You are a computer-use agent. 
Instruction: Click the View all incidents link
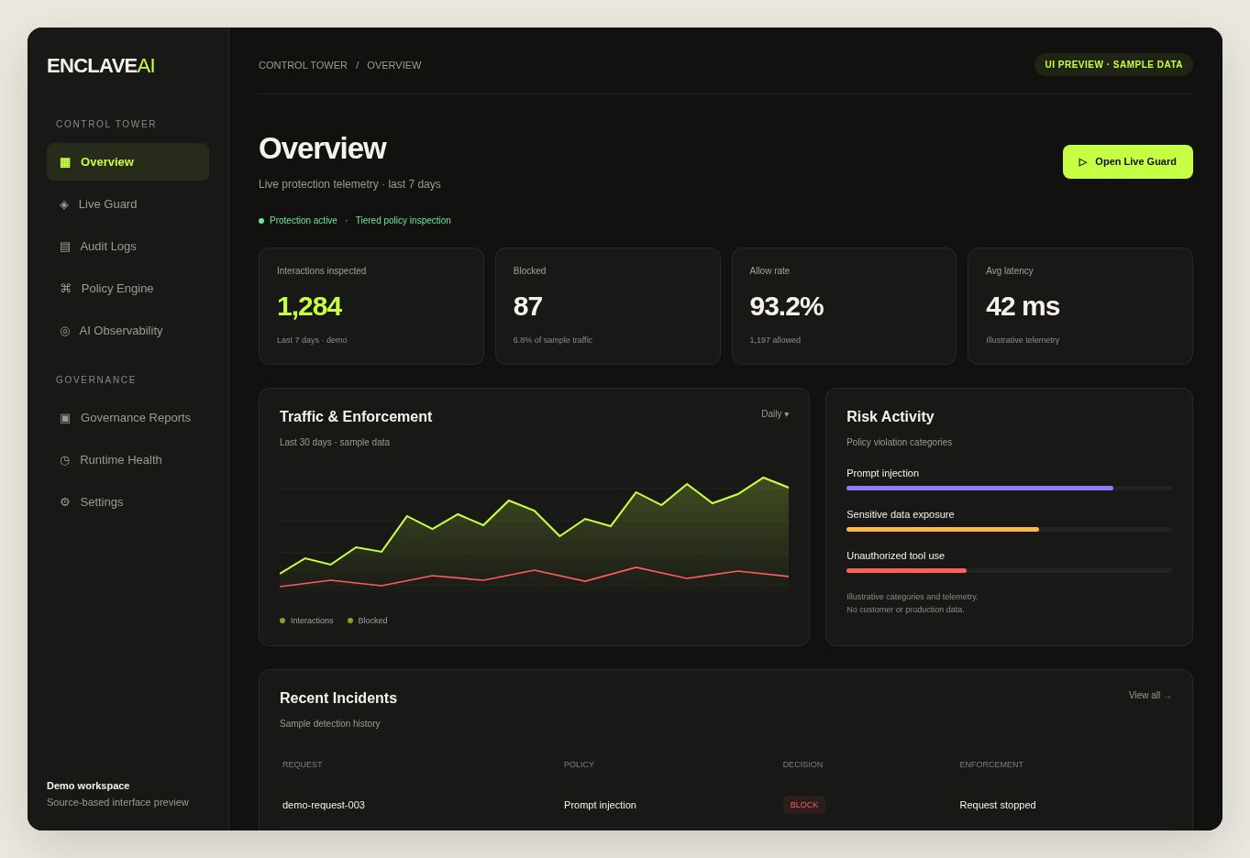pyautogui.click(x=1150, y=696)
